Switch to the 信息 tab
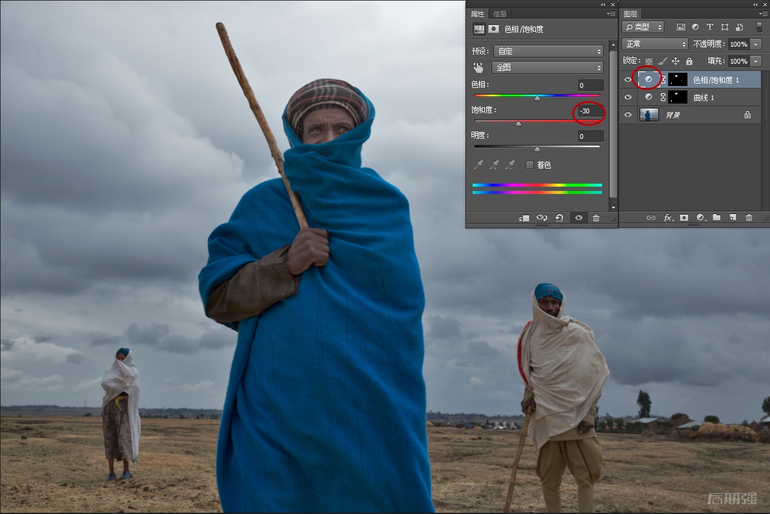 [500, 14]
